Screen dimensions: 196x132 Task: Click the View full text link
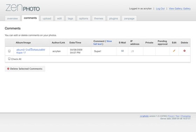pyautogui.click(x=103, y=43)
